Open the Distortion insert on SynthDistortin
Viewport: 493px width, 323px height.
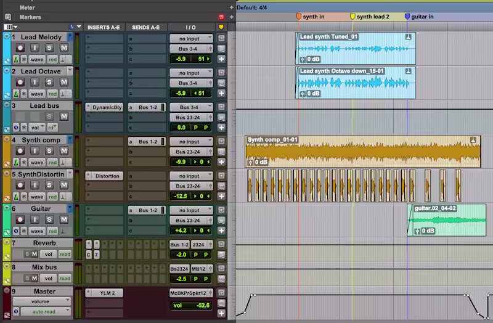[x=107, y=176]
